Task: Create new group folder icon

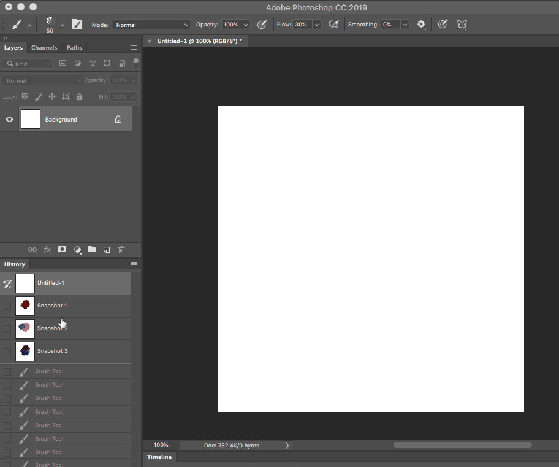Action: click(x=92, y=250)
